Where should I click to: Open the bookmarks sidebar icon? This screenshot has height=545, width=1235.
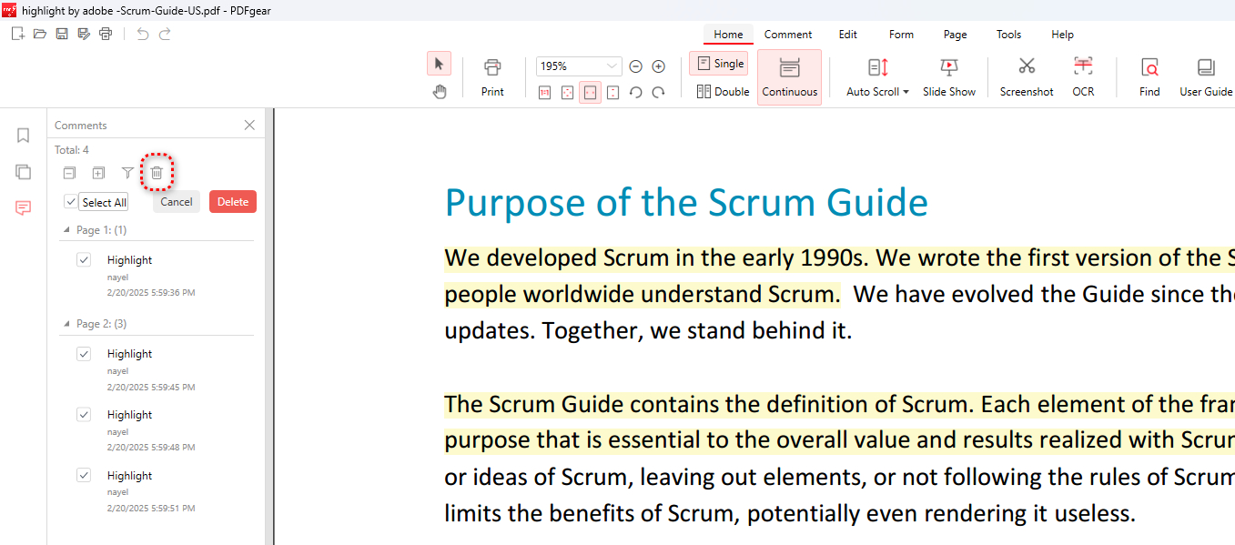tap(24, 136)
